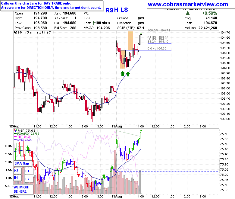Click the 75.60 price axis label
The image size is (235, 199).
click(224, 134)
